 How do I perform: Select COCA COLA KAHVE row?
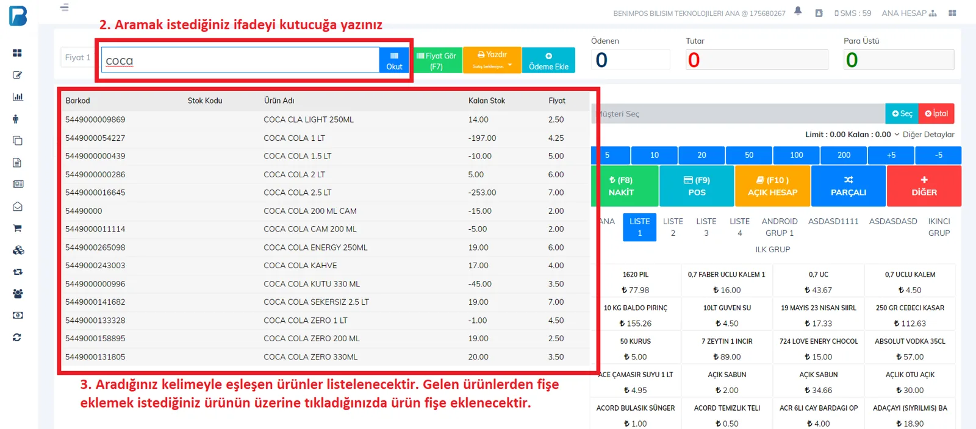coord(326,266)
